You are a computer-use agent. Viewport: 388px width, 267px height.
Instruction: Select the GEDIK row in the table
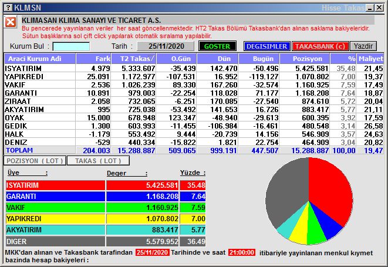point(194,126)
